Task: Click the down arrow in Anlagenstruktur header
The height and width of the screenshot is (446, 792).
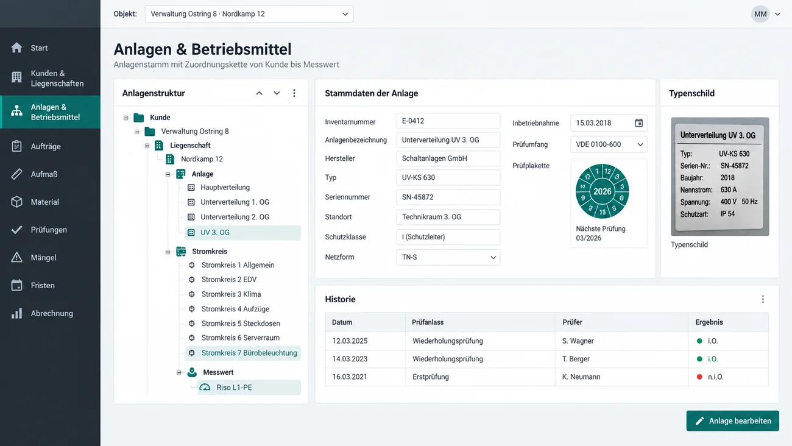Action: 277,93
